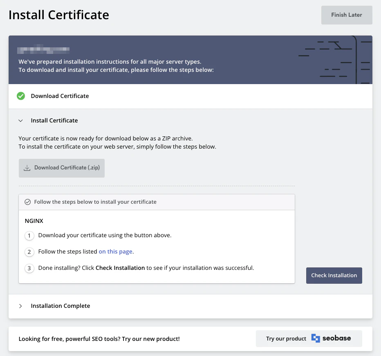The height and width of the screenshot is (356, 381).
Task: Click the checkmark icon beside installation steps header
Action: click(x=28, y=202)
